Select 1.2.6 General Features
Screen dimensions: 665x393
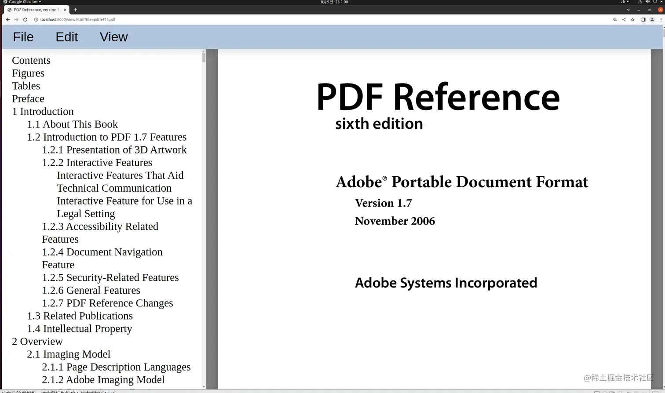tap(91, 290)
